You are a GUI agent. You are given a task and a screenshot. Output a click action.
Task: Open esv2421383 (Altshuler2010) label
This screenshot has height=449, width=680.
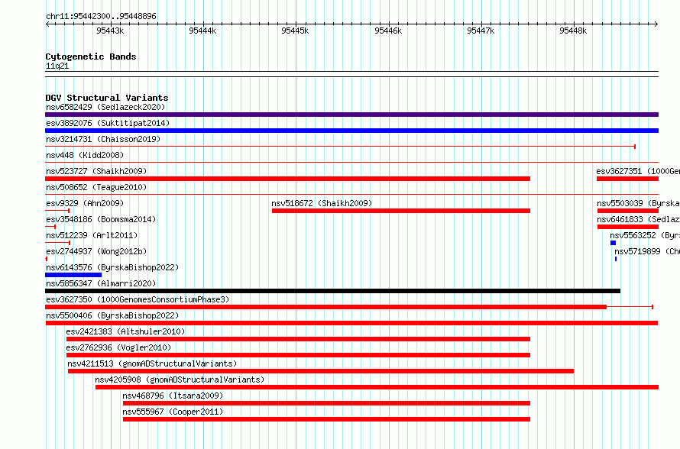[125, 331]
